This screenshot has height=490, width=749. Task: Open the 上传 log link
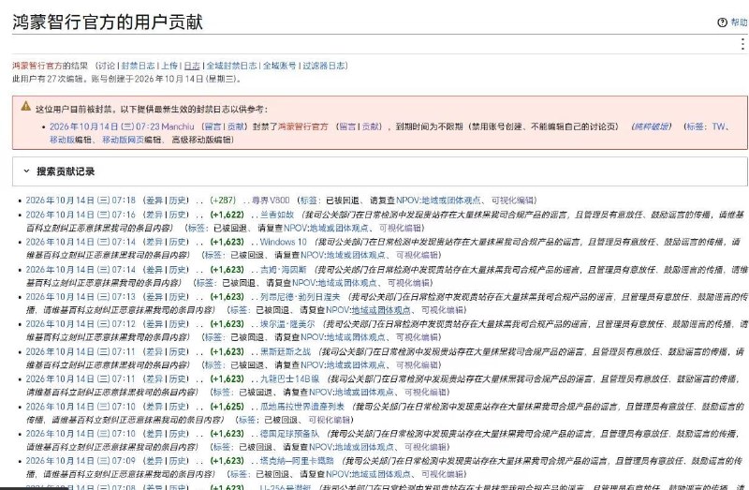[169, 66]
